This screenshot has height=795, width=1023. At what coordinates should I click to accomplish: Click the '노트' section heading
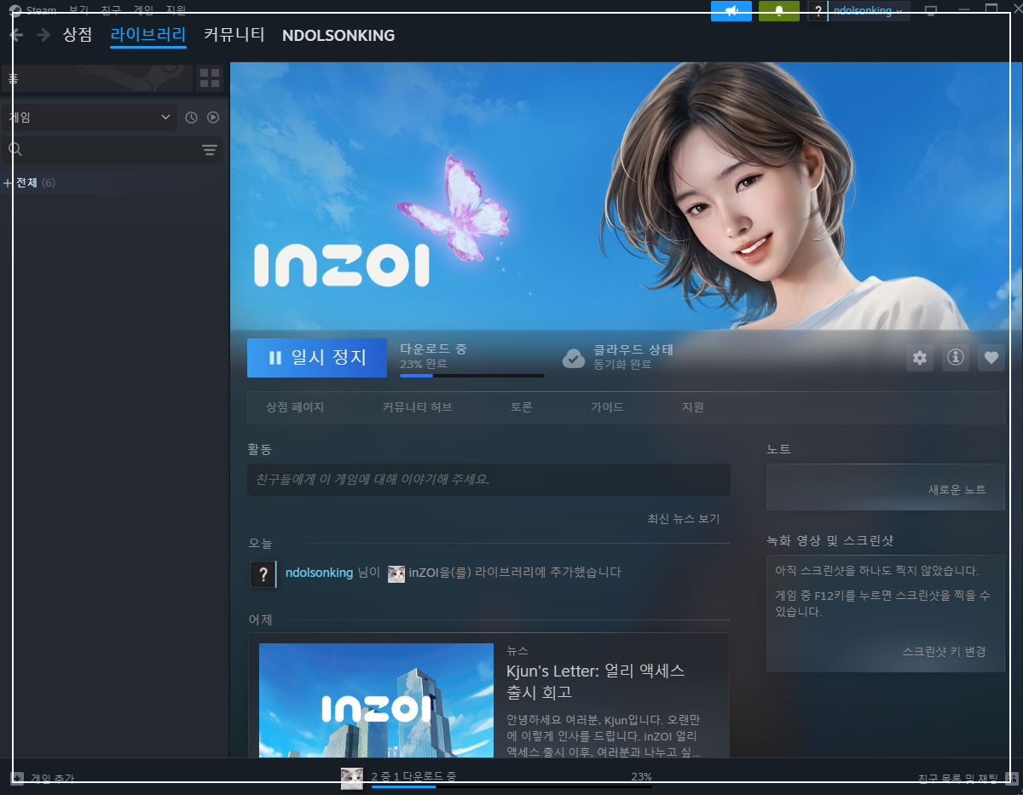tap(778, 449)
